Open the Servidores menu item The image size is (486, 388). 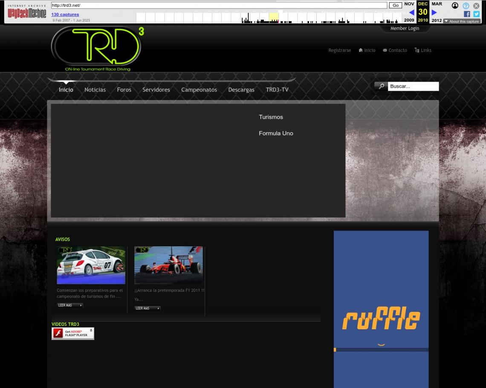click(156, 90)
